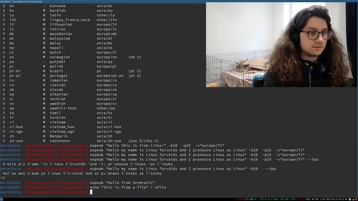Click the 'asia/ms' file path
This screenshot has width=358, height=201.
tap(105, 43)
